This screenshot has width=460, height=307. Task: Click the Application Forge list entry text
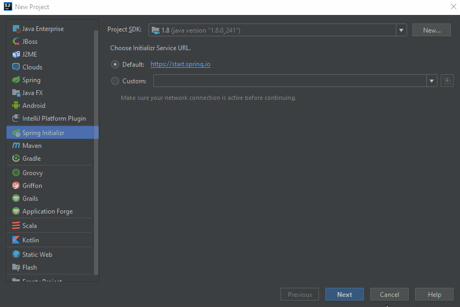coord(48,211)
